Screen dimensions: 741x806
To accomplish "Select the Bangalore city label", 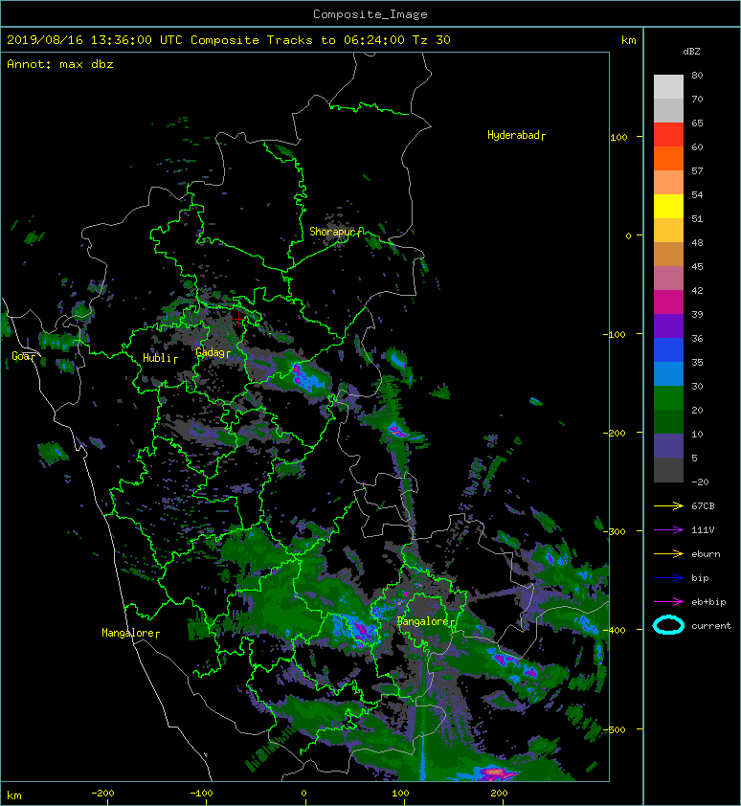I will (x=426, y=621).
